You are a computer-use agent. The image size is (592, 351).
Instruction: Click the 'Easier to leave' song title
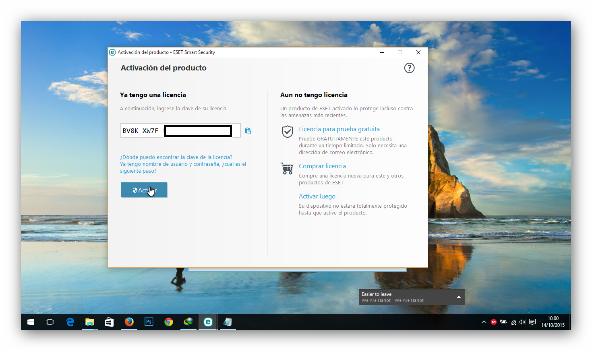(377, 294)
